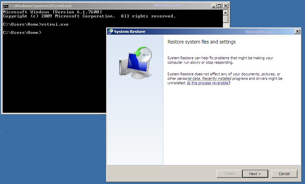Viewport: 305px width, 184px height.
Task: Click the System Restore title bar icon
Action: [x=111, y=32]
